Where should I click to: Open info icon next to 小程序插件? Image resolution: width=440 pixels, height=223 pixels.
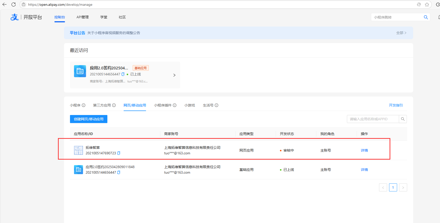(175, 105)
